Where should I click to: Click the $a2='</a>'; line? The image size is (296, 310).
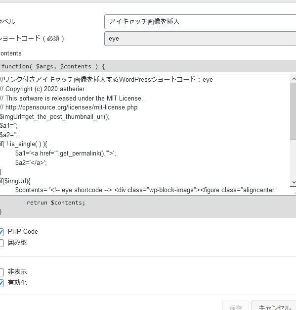coord(31,162)
